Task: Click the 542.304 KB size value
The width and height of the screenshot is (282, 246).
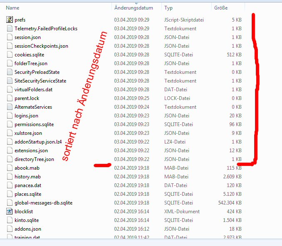Action: tap(230, 203)
